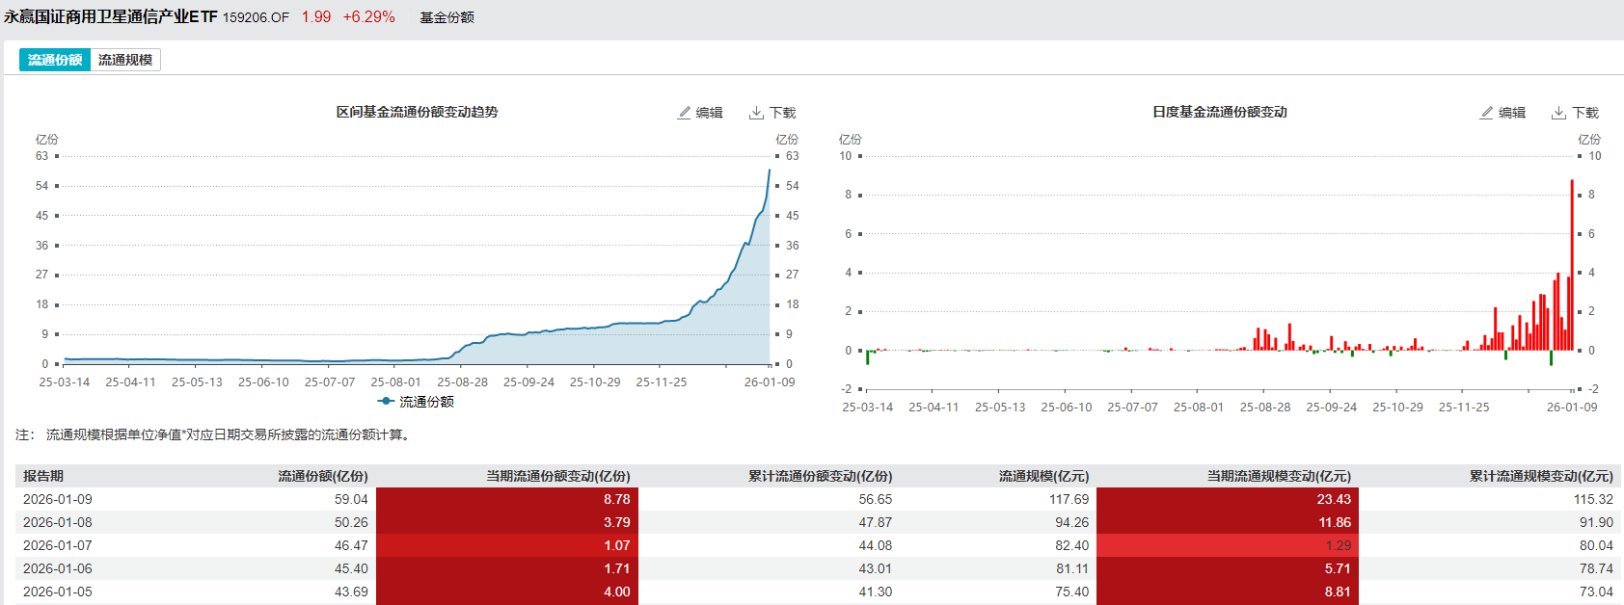
Task: Click 下载 label on 区间基金流通份额变动趋势 chart
Action: 783,113
